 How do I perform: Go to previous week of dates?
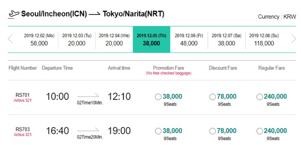click(10, 39)
